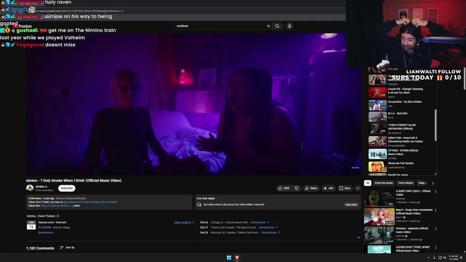The image size is (466, 262).
Task: Open the three-dot more actions menu under video
Action: [x=358, y=188]
